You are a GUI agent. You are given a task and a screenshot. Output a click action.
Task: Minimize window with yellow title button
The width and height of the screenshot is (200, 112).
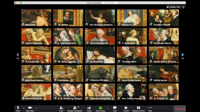[18, 3]
